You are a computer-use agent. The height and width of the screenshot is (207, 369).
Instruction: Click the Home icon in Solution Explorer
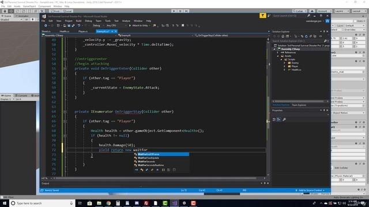(x=283, y=36)
